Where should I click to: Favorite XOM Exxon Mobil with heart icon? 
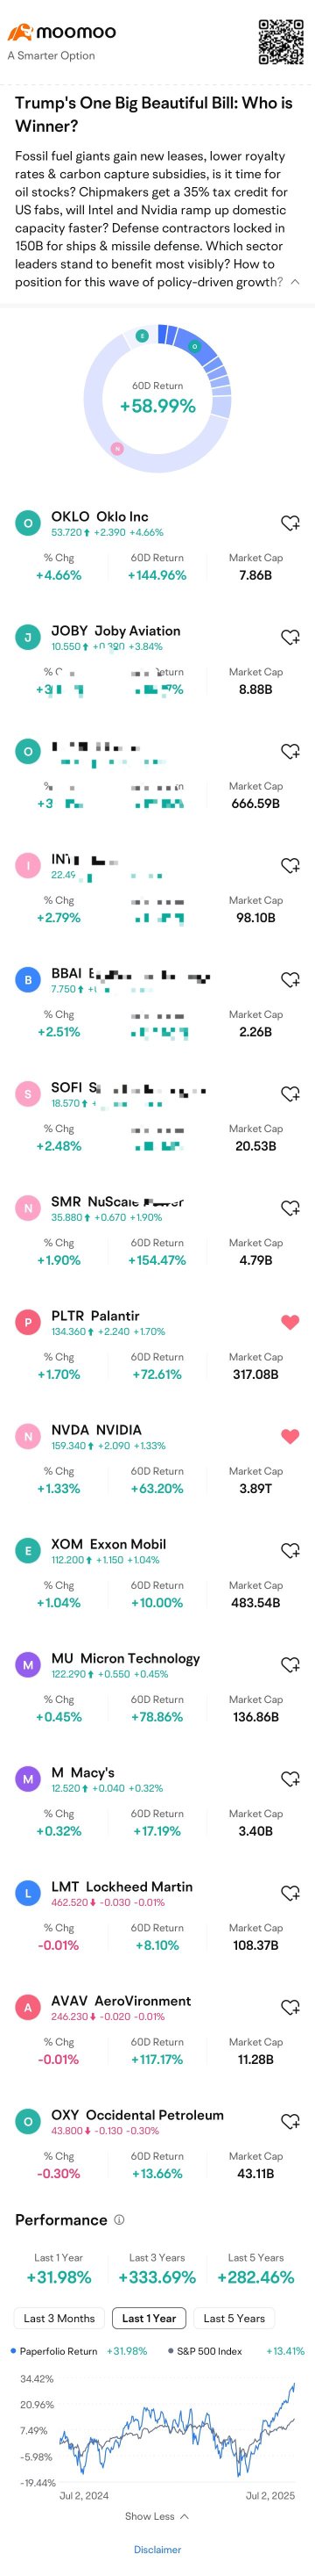[x=290, y=1551]
